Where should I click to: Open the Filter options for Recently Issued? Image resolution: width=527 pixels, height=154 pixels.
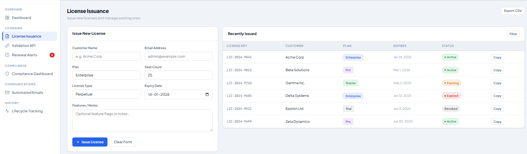513,34
